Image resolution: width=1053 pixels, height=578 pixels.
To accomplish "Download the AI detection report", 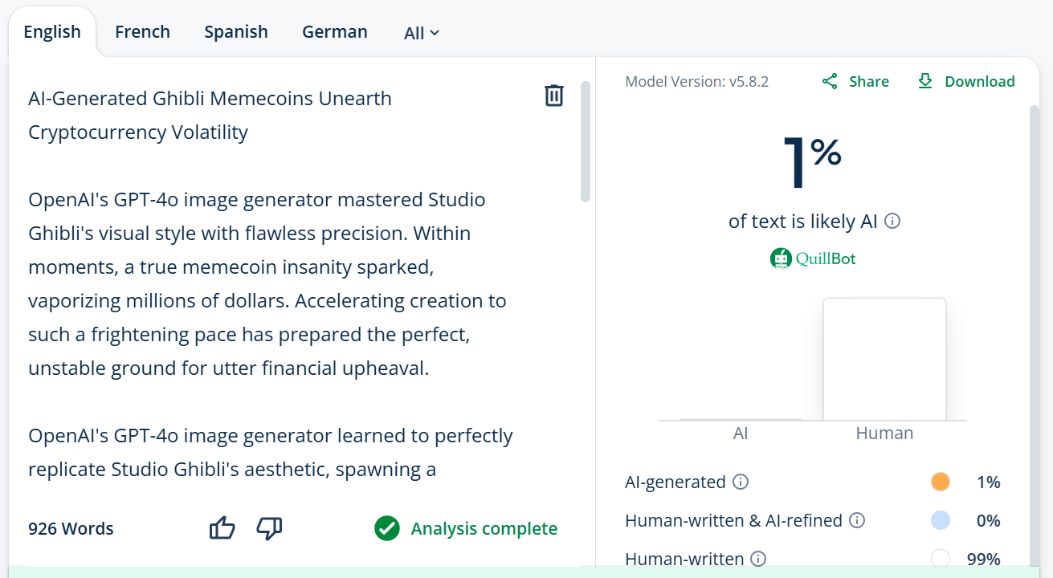I will [x=966, y=81].
